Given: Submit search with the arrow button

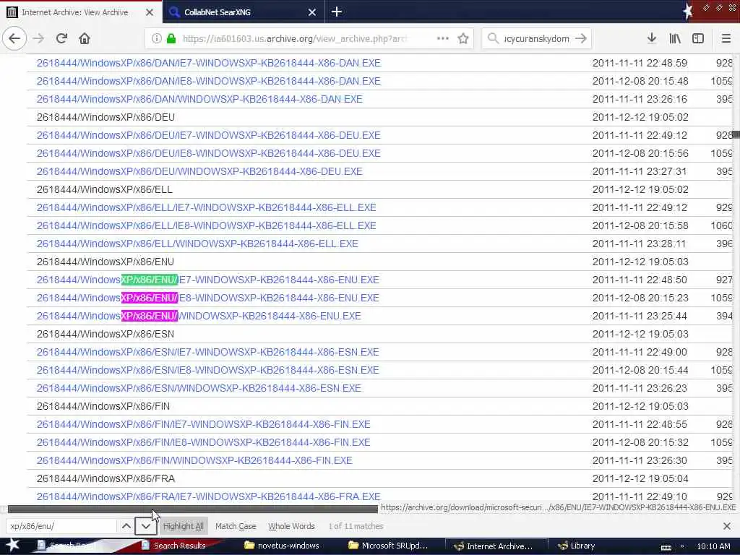Looking at the screenshot, I should 581,38.
